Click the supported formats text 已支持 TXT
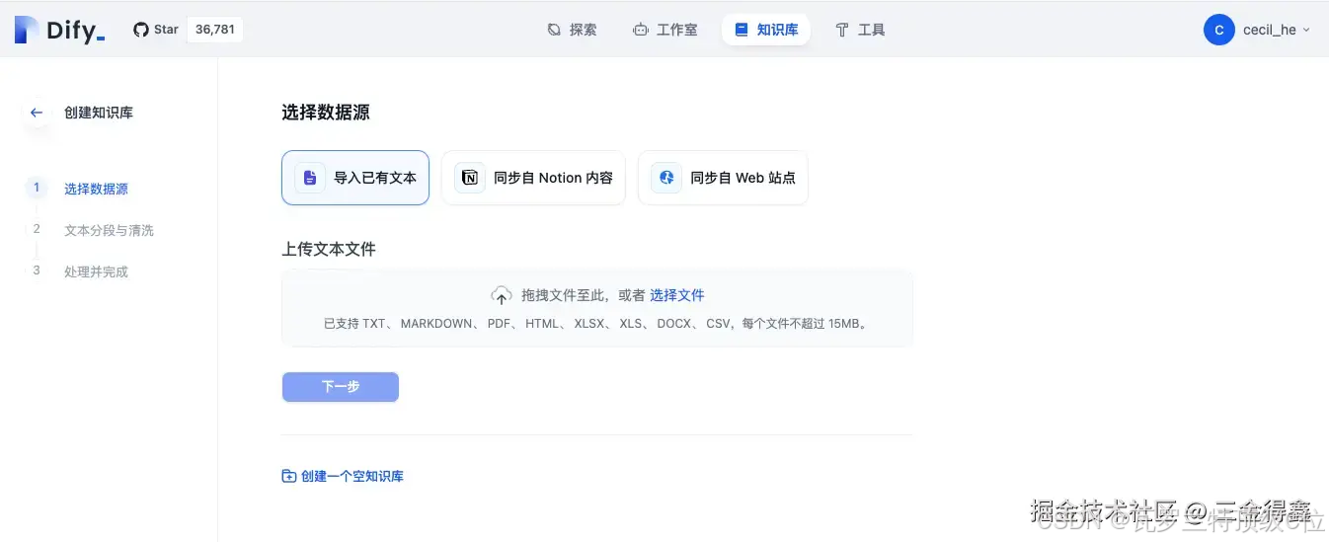 point(597,324)
